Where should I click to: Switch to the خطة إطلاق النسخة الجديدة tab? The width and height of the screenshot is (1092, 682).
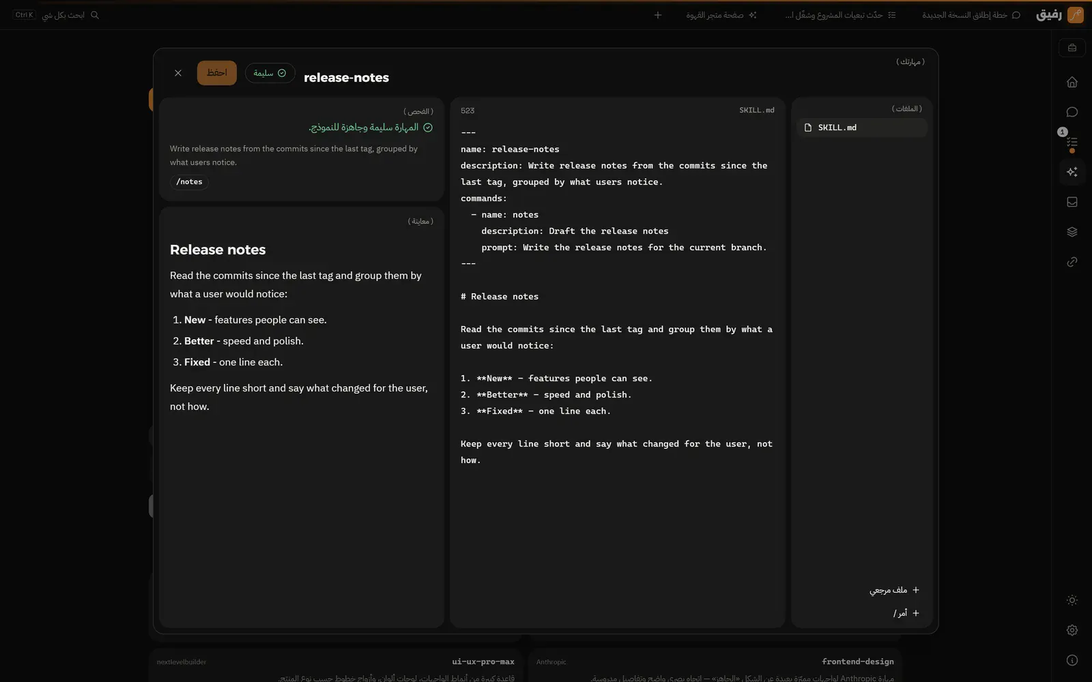click(971, 15)
